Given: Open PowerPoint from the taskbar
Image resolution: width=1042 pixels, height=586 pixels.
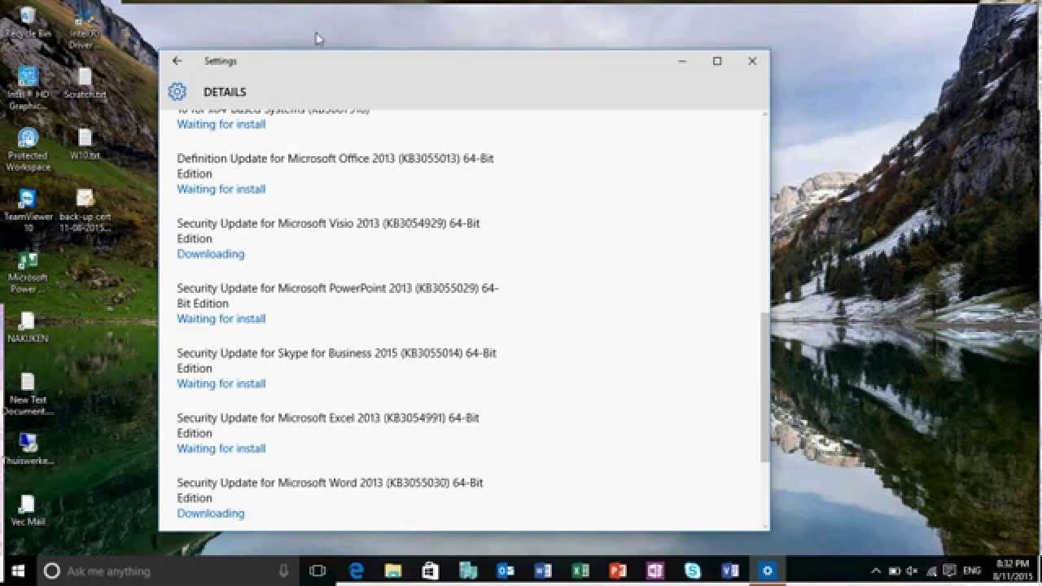Looking at the screenshot, I should pos(617,571).
